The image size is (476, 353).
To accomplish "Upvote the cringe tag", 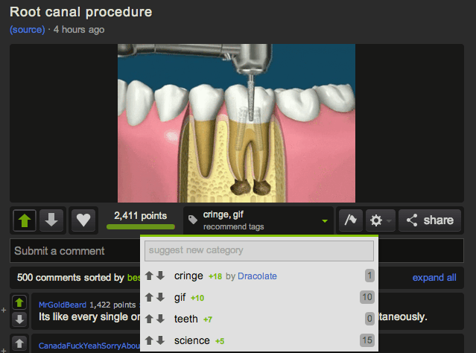I will (x=149, y=276).
